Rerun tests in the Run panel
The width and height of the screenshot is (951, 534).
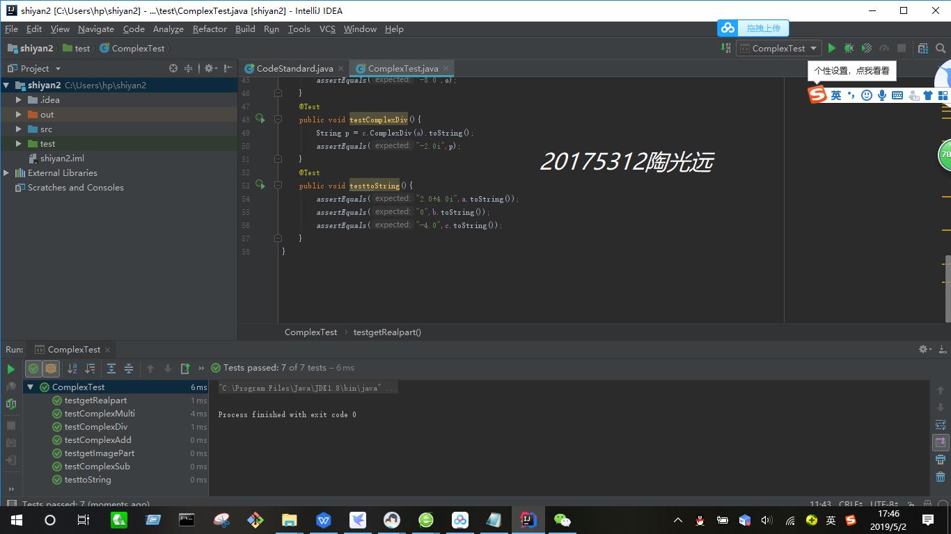[x=10, y=369]
